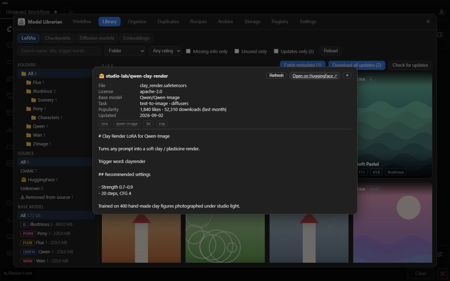Select the Illustrious folder

pyautogui.click(x=57, y=91)
